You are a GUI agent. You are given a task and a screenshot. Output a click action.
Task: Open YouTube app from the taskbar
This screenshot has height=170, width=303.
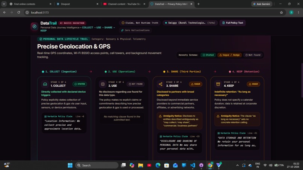[x=149, y=165]
